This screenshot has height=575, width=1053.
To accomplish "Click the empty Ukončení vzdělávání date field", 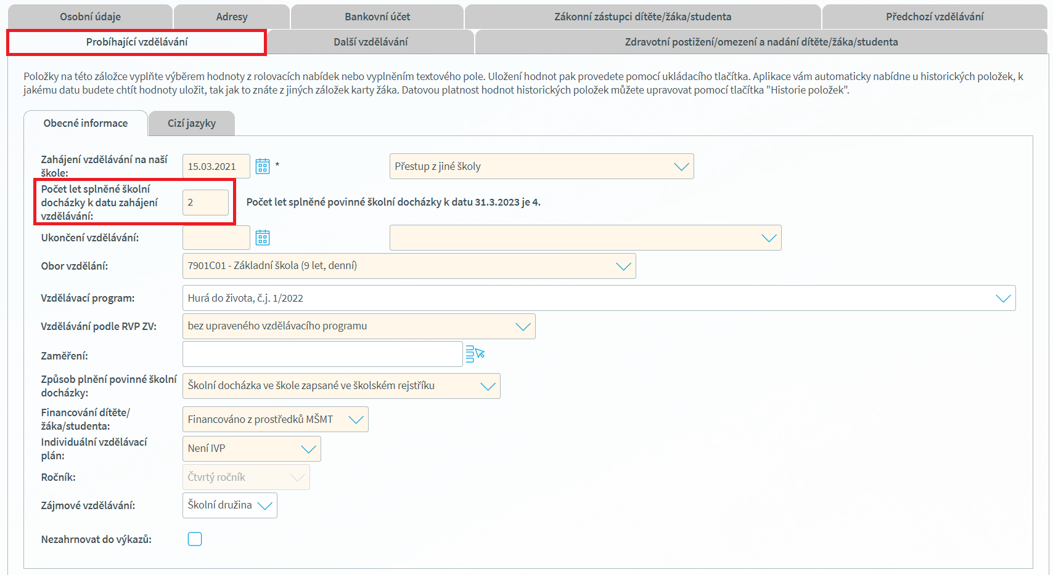I will pyautogui.click(x=216, y=238).
